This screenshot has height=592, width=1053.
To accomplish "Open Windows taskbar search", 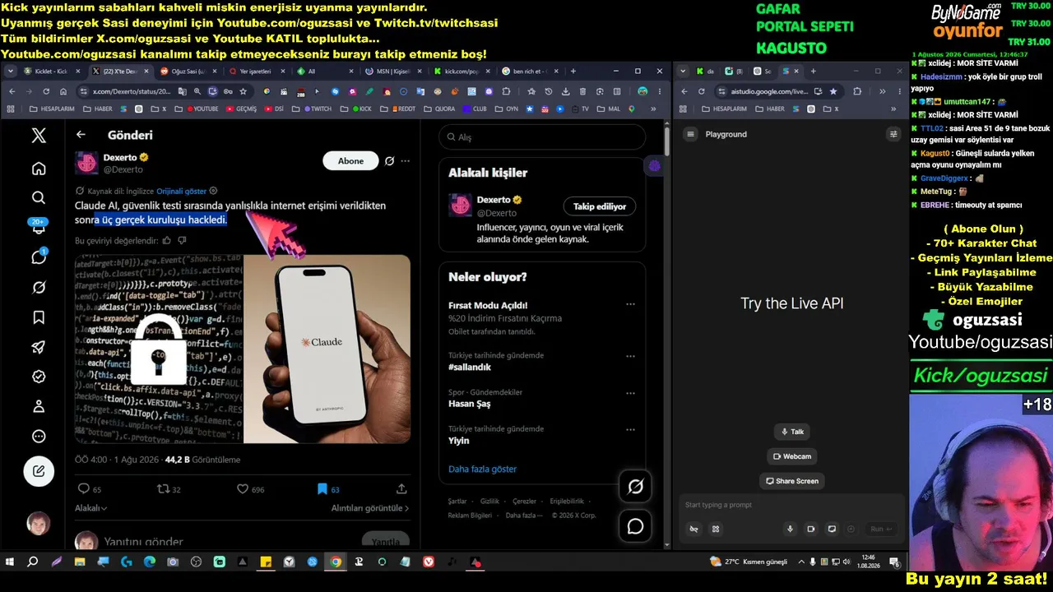I will pos(33,562).
